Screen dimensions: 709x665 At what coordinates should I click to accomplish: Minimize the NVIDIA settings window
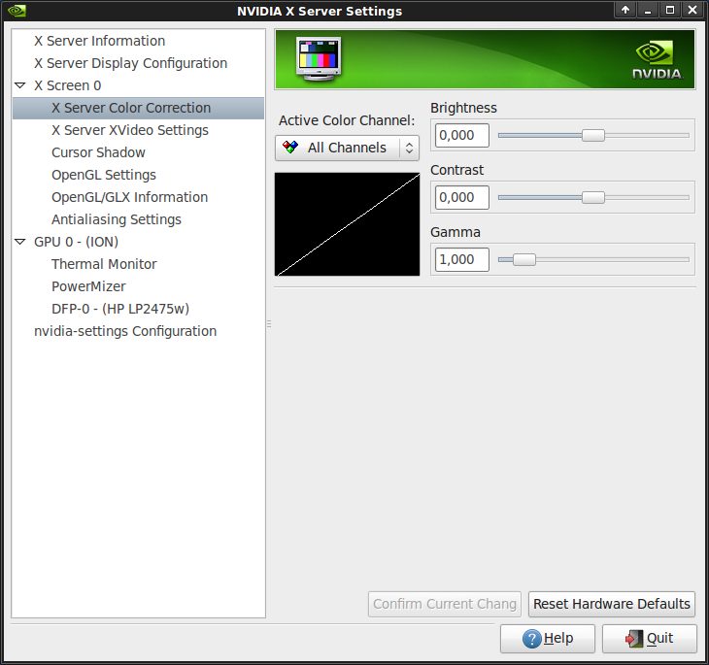[648, 10]
